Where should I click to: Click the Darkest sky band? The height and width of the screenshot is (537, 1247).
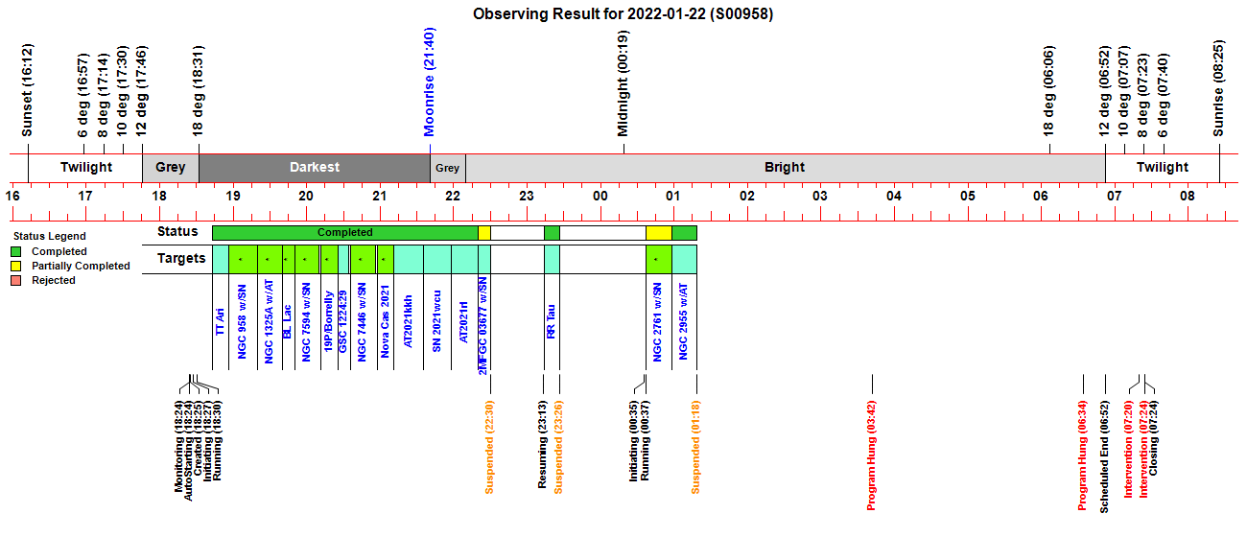pyautogui.click(x=315, y=167)
